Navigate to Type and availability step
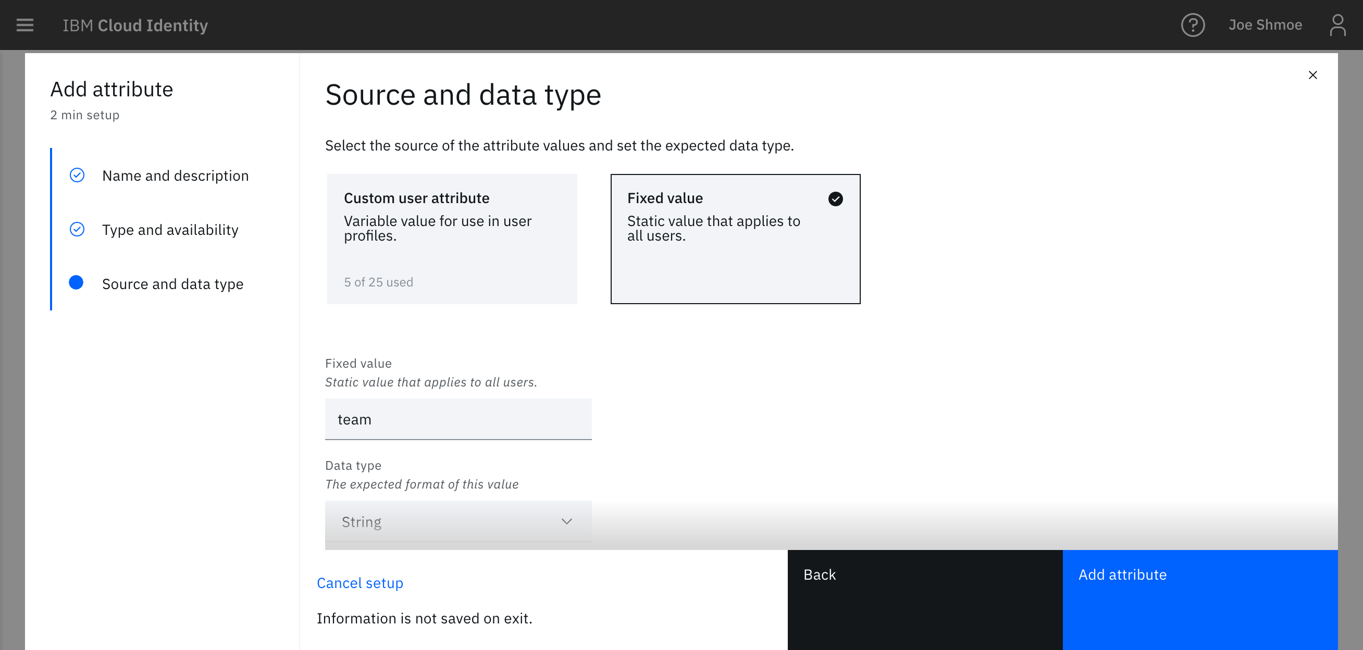 click(170, 229)
